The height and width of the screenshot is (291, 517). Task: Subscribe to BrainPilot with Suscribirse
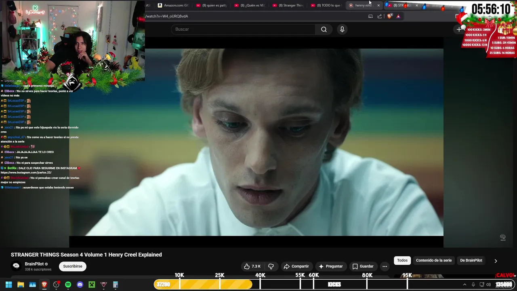click(73, 266)
